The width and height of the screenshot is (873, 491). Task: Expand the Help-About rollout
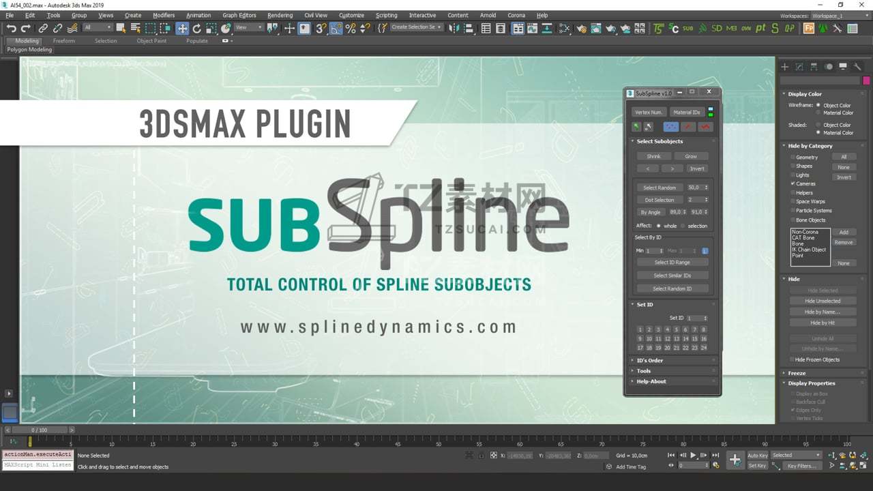(672, 381)
